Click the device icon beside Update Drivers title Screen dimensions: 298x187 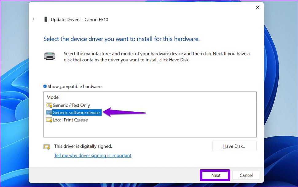pyautogui.click(x=45, y=20)
